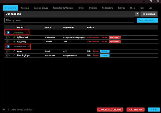Collapse the Connected group
161x113 pixels.
8,33
